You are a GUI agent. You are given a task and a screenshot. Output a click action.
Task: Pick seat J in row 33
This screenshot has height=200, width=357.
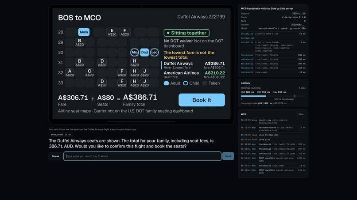click(144, 83)
